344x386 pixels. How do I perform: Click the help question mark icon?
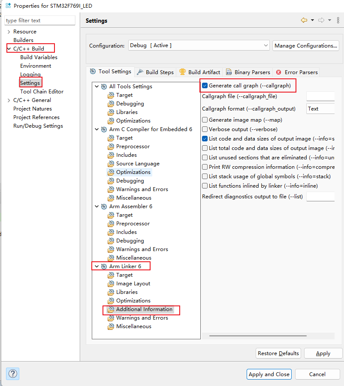[x=12, y=374]
